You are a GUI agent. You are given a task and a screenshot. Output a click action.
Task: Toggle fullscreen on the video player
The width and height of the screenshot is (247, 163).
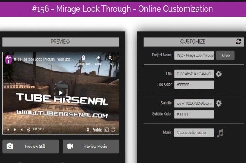point(113,130)
